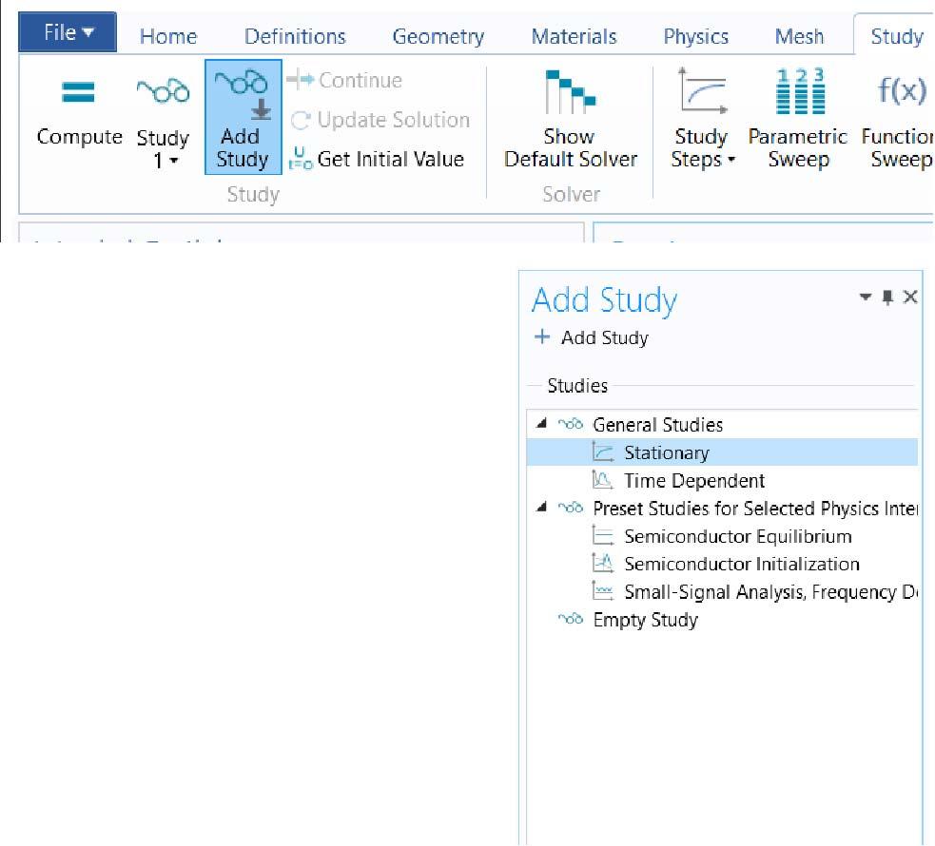The height and width of the screenshot is (846, 935).
Task: Select the Empty Study text
Action: [x=645, y=620]
